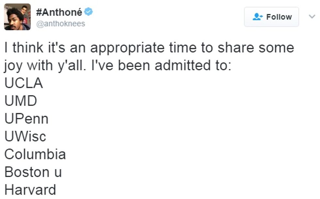Screen dimensions: 320x199
Task: Click the person-plus icon in Follow button
Action: click(x=258, y=17)
